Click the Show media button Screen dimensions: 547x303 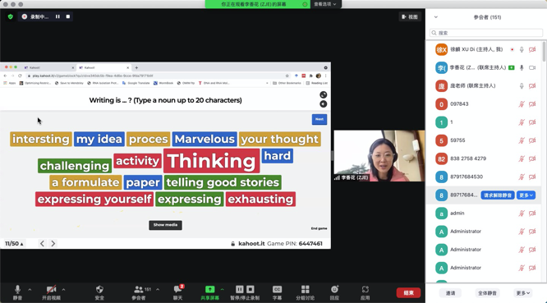point(165,225)
